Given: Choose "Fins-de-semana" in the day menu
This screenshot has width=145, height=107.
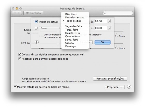Looking at the screenshot, I should click(x=75, y=18).
